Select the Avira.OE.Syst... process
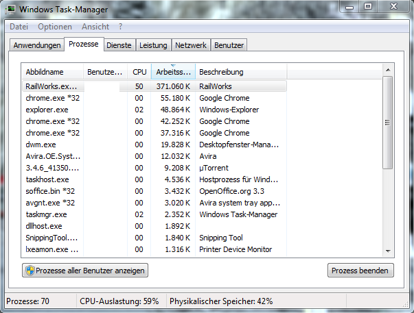414x313 pixels. [x=154, y=156]
